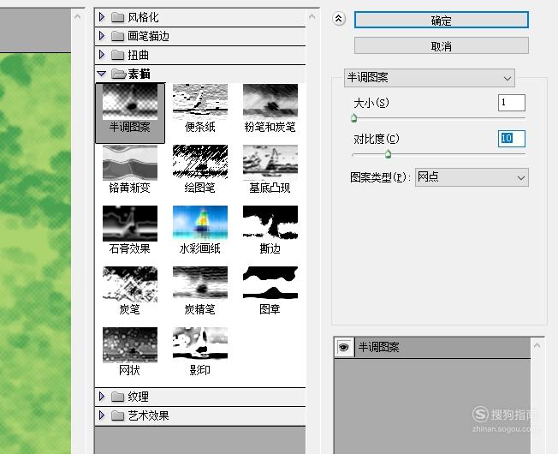
Task: Click the 风格化 category label
Action: click(x=143, y=17)
